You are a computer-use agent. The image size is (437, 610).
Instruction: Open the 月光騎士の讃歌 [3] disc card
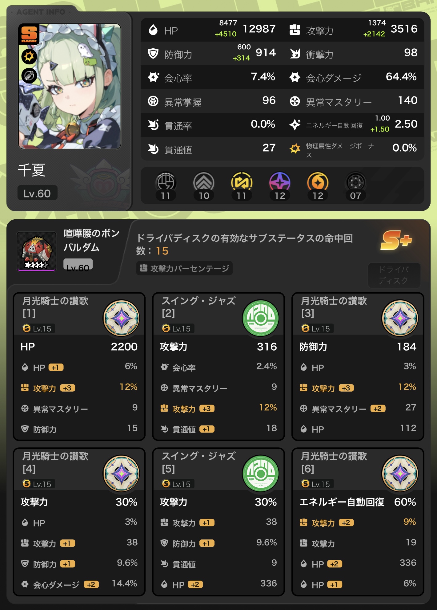(358, 366)
